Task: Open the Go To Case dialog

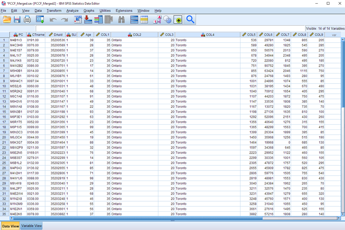Action: tap(78, 19)
